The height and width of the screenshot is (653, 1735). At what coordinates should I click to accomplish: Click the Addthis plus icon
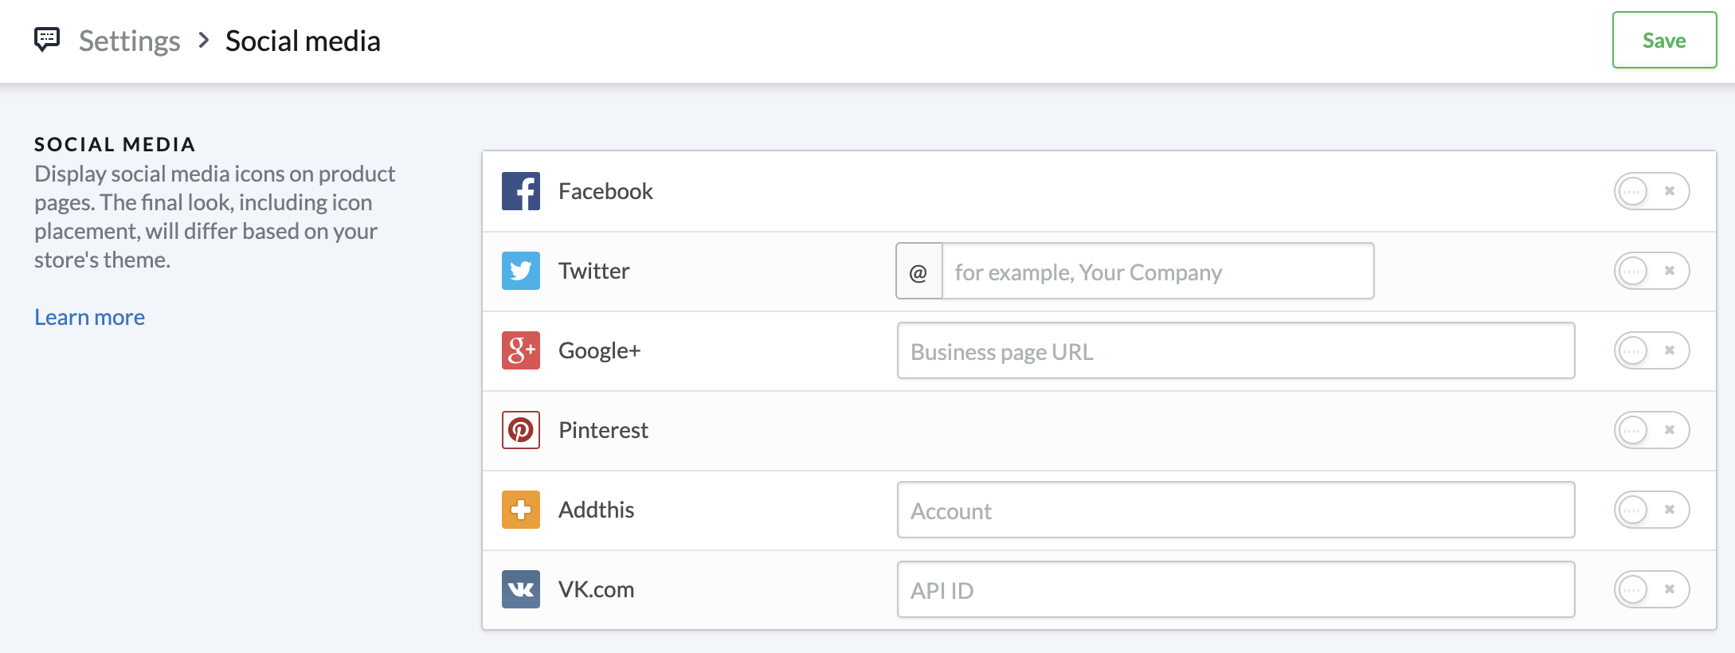click(x=521, y=510)
